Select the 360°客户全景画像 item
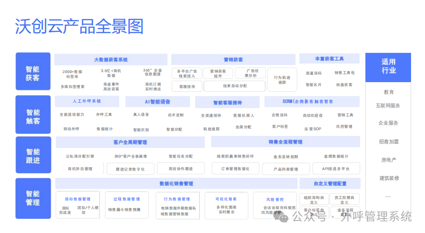Image resolution: width=425 pixels, height=233 pixels. coord(131,156)
